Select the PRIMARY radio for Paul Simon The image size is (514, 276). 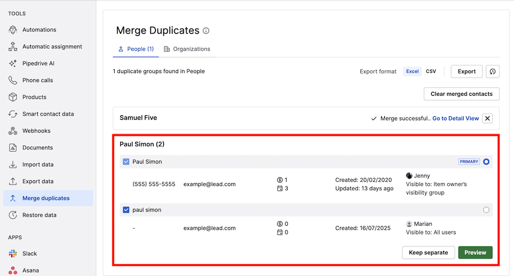[486, 162]
